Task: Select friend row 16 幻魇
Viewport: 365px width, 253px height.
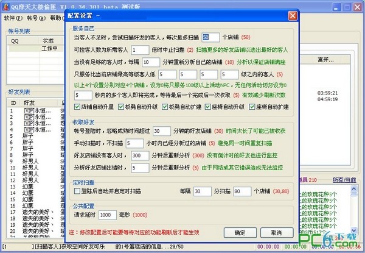Action: [36, 206]
